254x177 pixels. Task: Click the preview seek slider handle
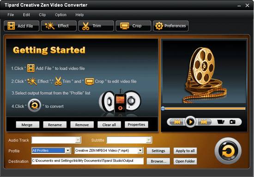click(163, 108)
